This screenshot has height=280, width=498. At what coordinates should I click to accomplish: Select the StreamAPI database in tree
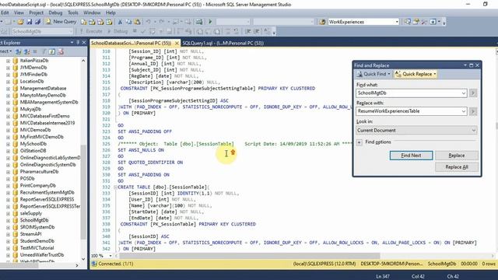pos(30,234)
